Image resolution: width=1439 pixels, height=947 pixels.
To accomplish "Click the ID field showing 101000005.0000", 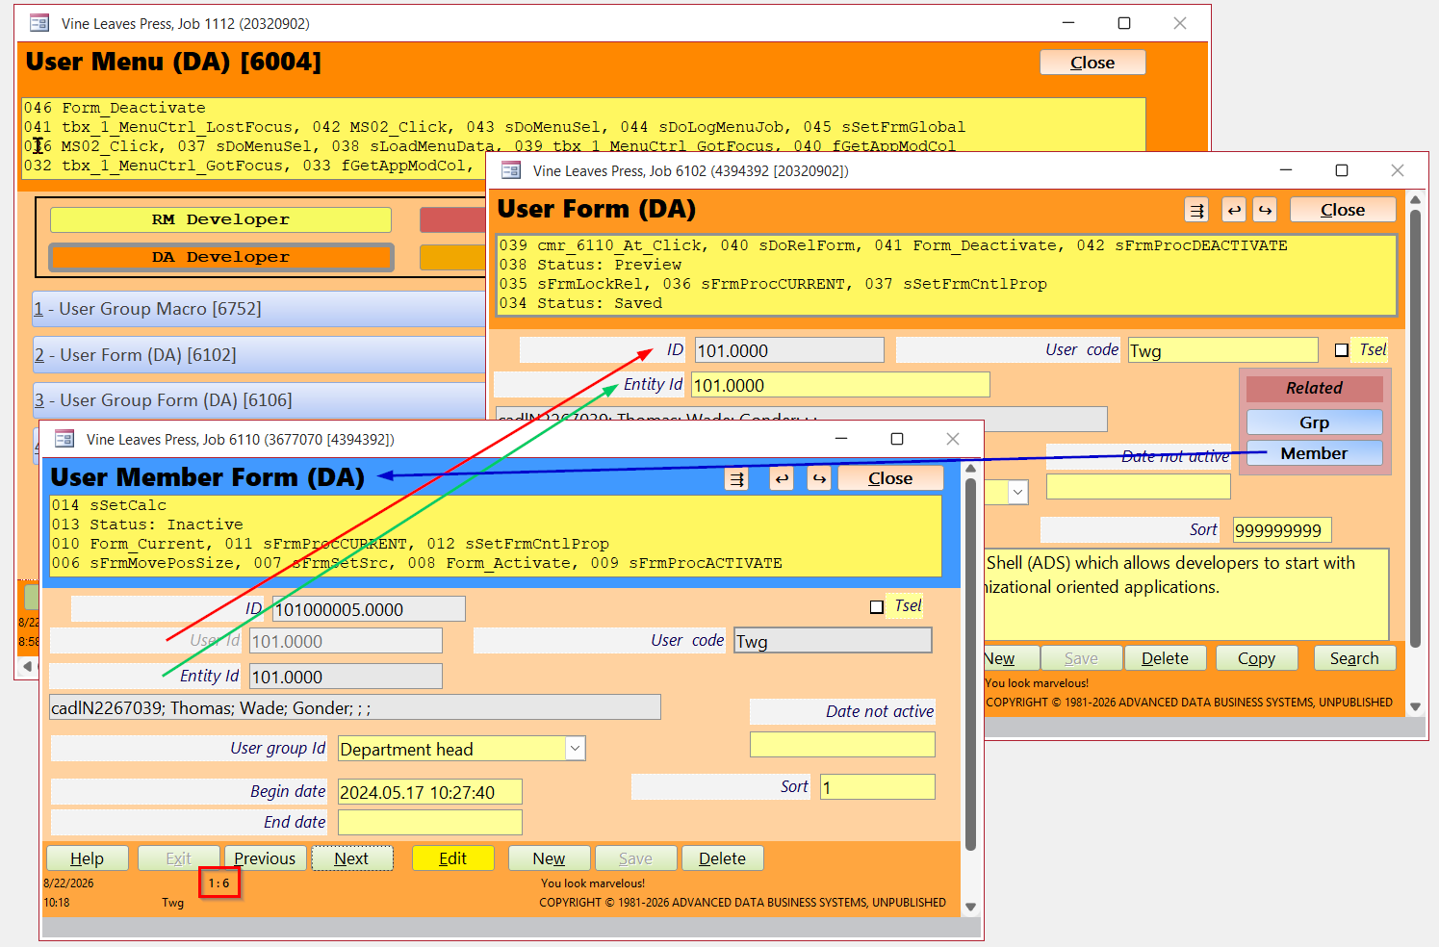I will pyautogui.click(x=370, y=609).
